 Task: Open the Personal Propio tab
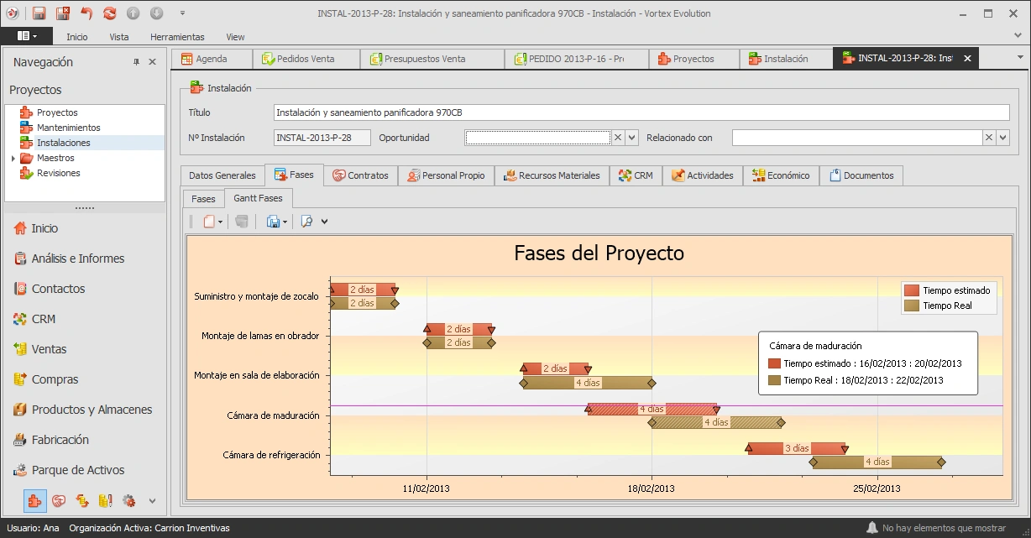pos(446,175)
